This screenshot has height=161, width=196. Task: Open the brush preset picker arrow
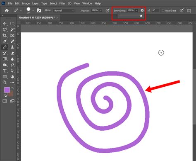33,11
